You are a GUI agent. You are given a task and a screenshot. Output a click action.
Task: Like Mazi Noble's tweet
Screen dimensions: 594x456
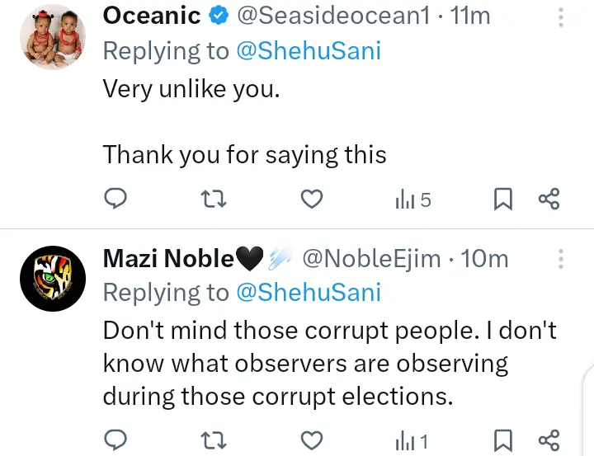tap(310, 440)
